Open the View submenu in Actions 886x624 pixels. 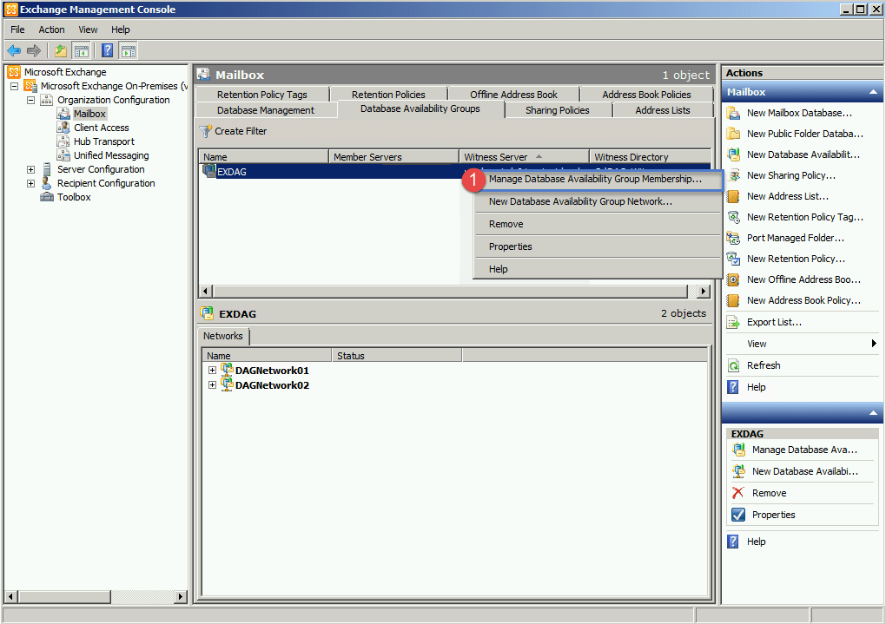803,344
